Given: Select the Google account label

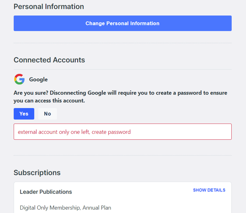Looking at the screenshot, I should (39, 80).
